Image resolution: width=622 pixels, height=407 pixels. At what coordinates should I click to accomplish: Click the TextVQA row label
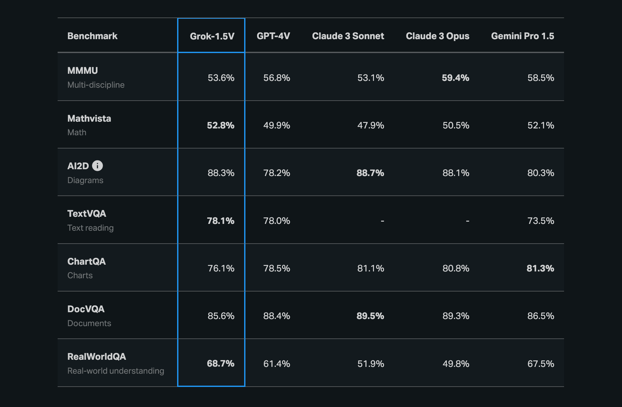click(86, 214)
